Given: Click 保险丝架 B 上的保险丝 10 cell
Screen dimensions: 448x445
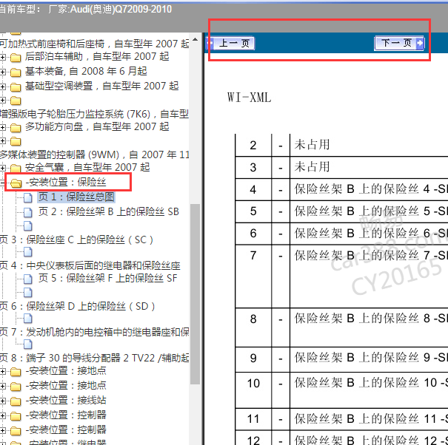Looking at the screenshot, I should click(x=369, y=390).
